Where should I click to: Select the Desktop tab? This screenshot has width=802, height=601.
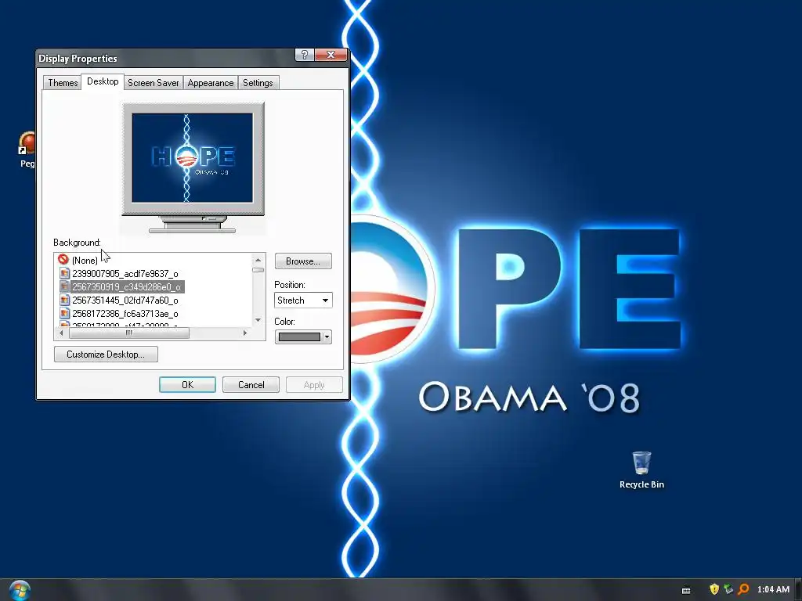tap(103, 81)
